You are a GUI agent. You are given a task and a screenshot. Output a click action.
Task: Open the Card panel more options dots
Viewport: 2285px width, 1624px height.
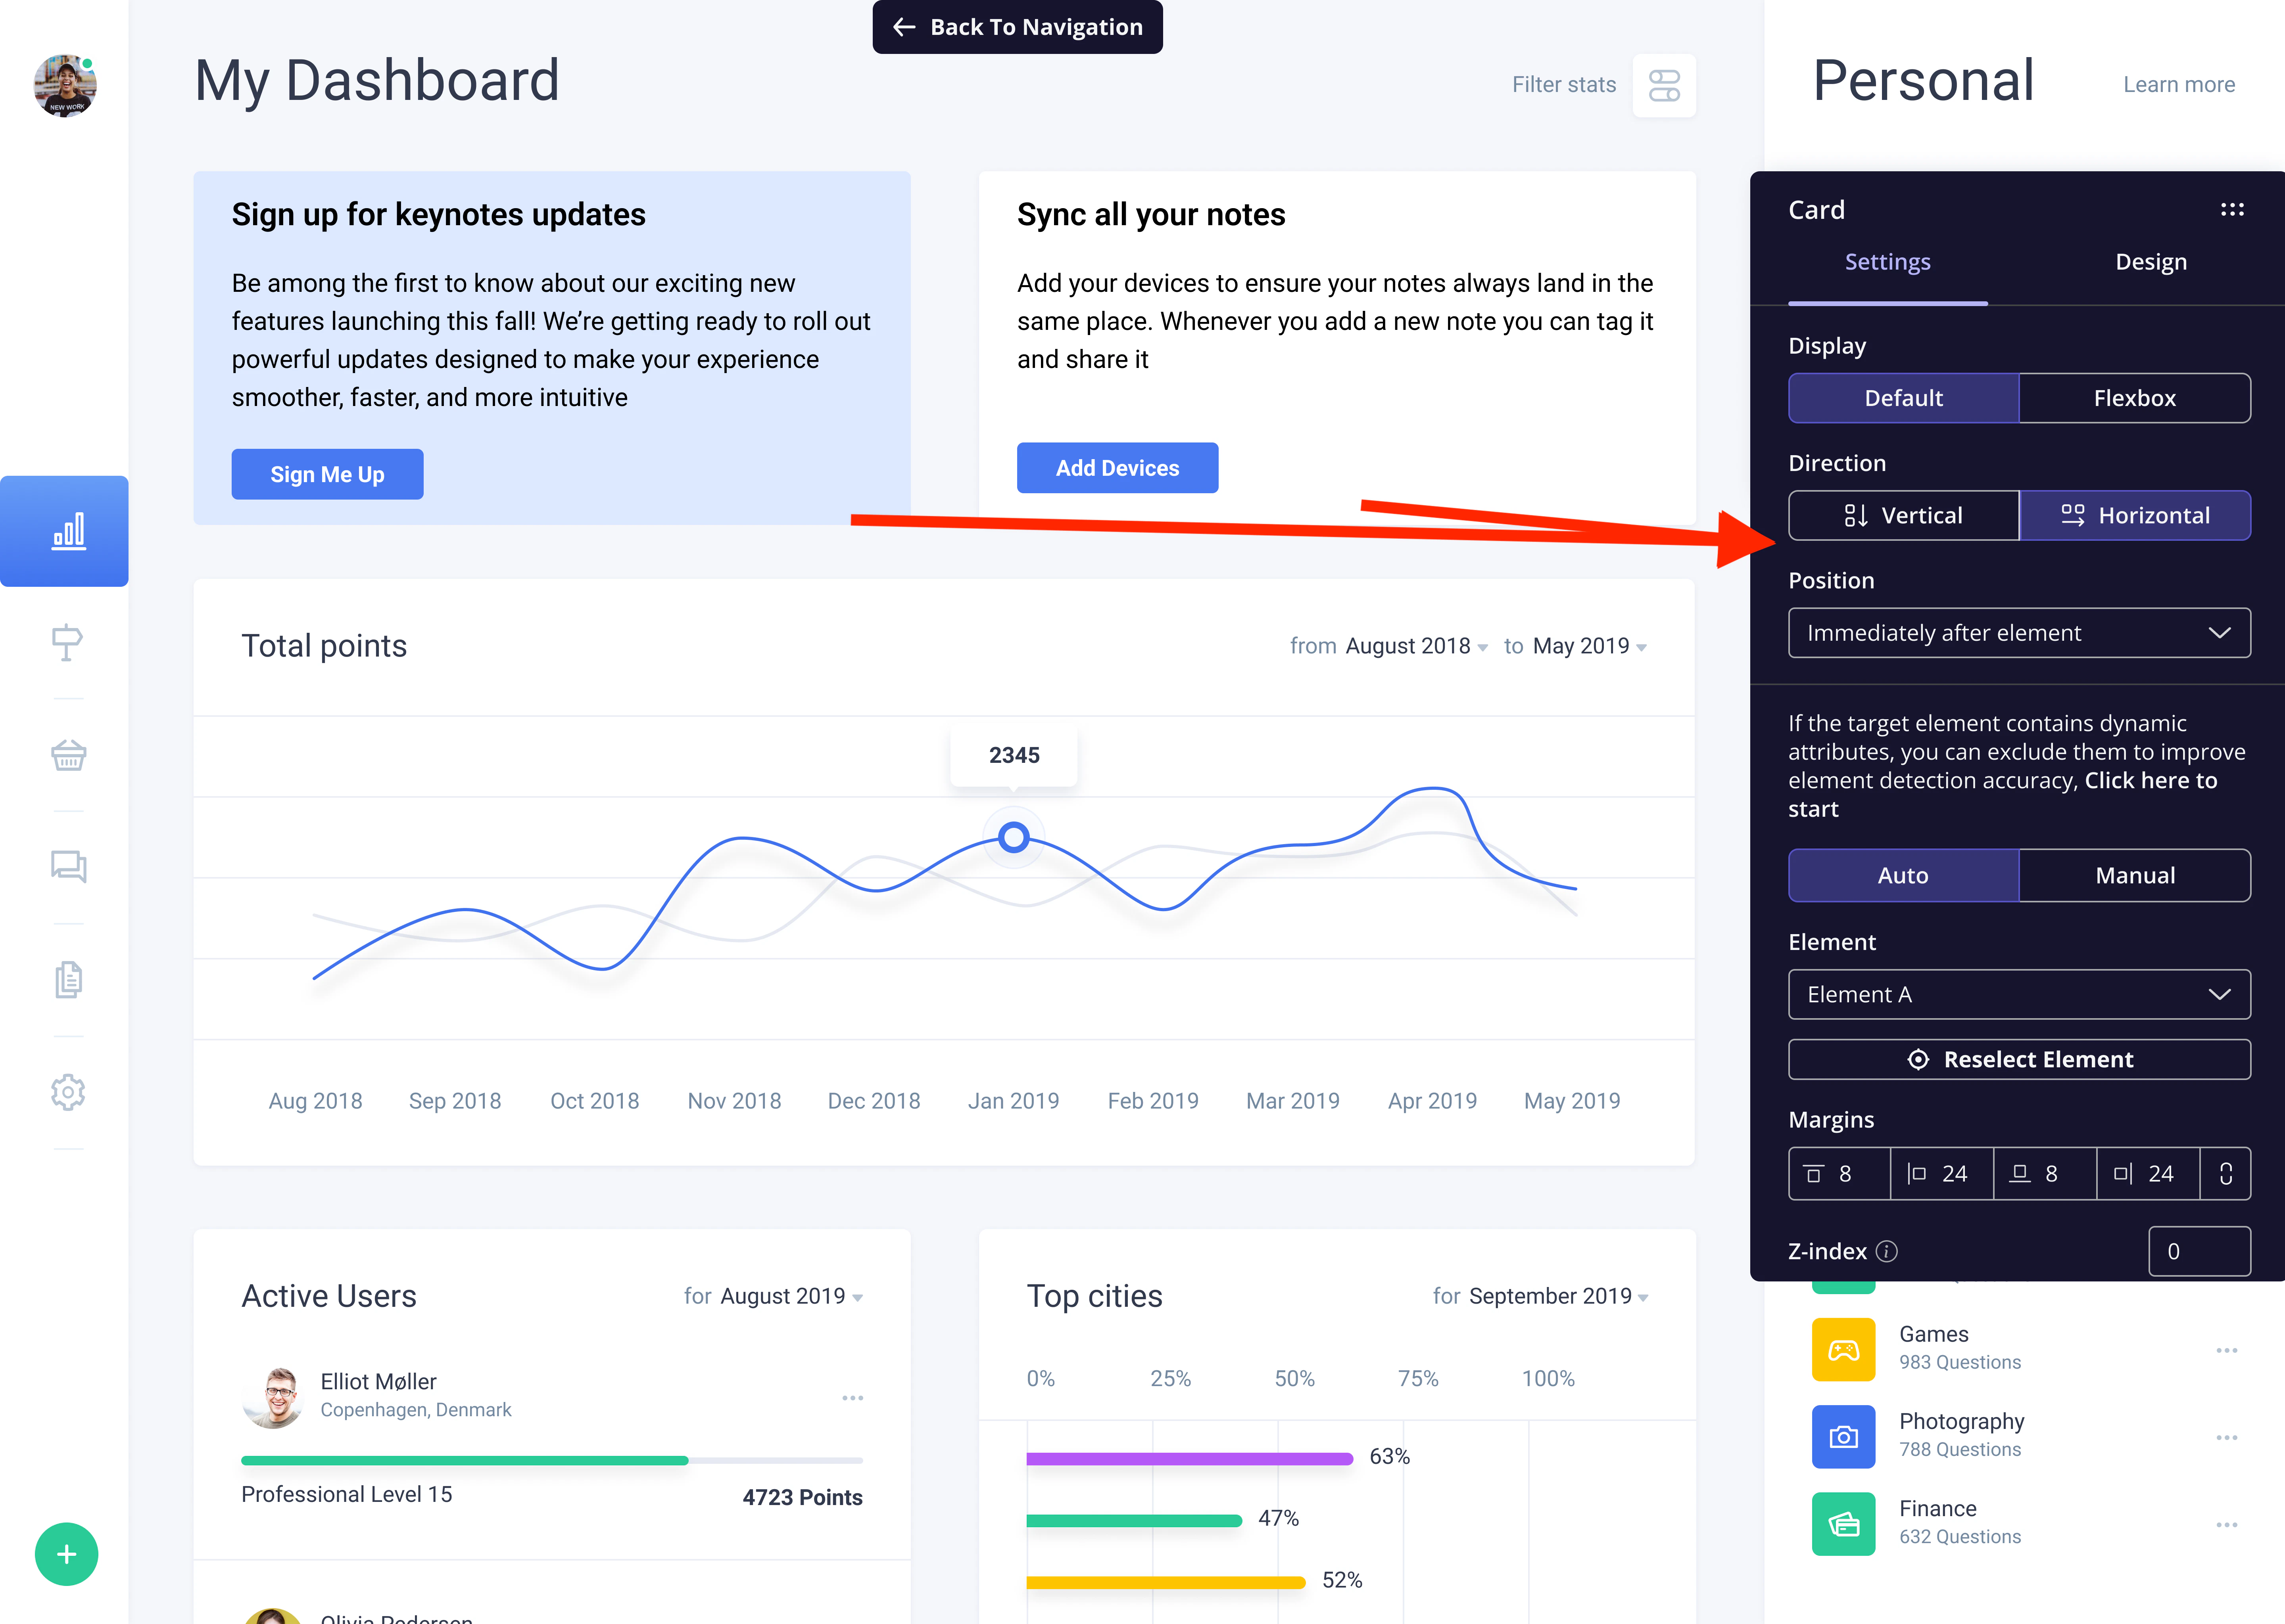[x=2232, y=210]
